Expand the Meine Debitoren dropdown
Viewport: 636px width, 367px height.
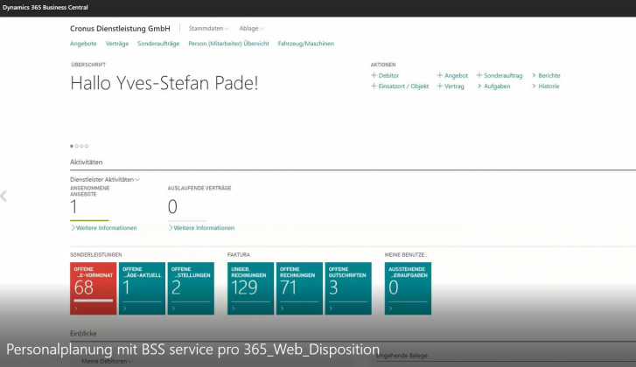point(107,361)
